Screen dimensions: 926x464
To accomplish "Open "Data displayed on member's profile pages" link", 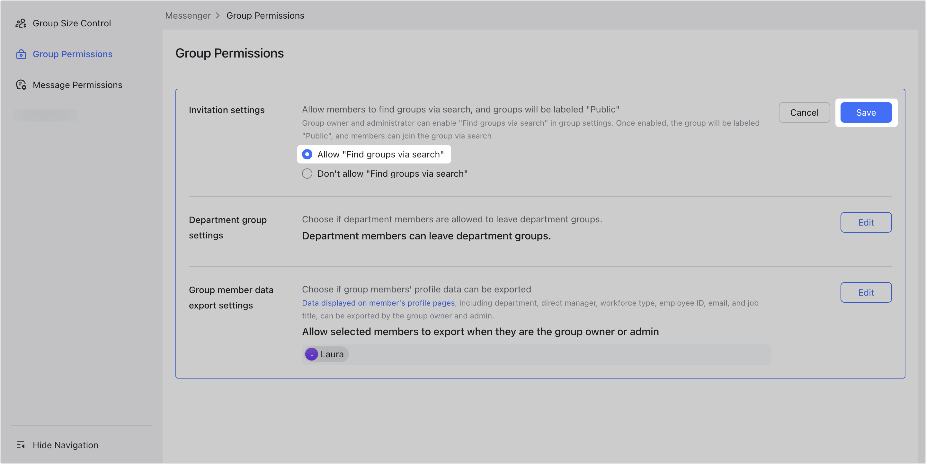I will point(378,303).
